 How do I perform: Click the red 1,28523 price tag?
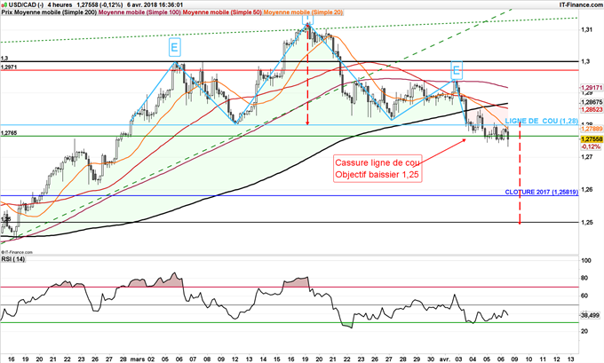point(592,109)
